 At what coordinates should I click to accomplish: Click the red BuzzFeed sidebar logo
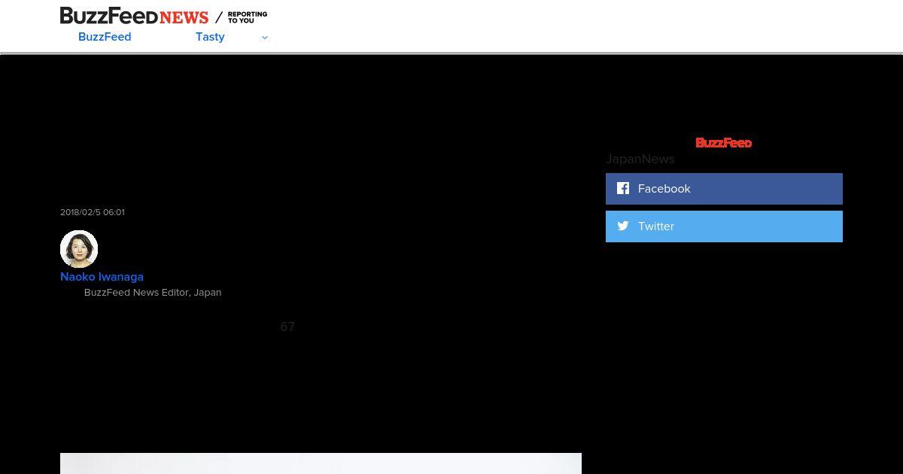click(x=724, y=143)
